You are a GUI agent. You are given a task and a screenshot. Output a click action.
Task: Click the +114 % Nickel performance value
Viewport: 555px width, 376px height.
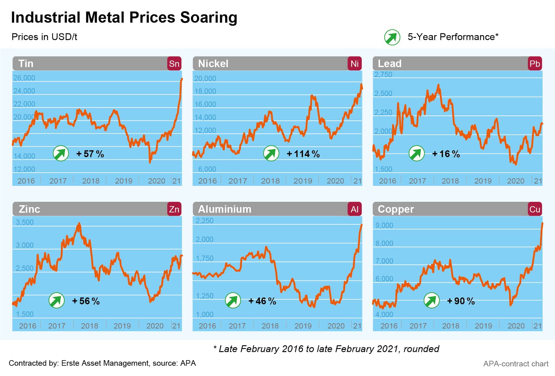point(303,154)
